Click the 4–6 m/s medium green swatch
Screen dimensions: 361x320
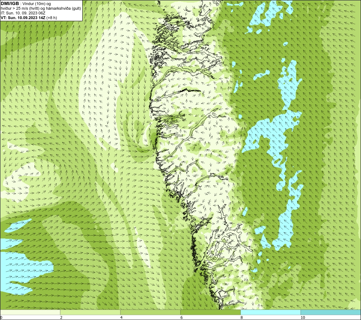pos(150,312)
